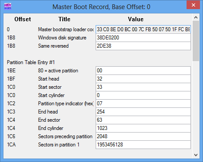Click the scrollbar up arrow
Image resolution: width=203 pixels, height=162 pixels.
tap(196, 17)
